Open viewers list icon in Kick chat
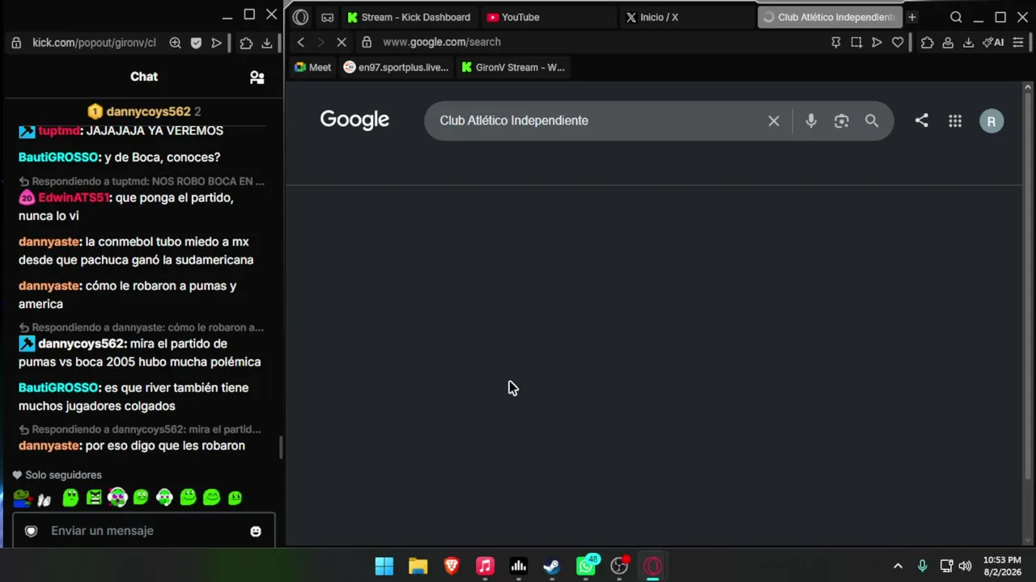The height and width of the screenshot is (582, 1036). (x=257, y=77)
